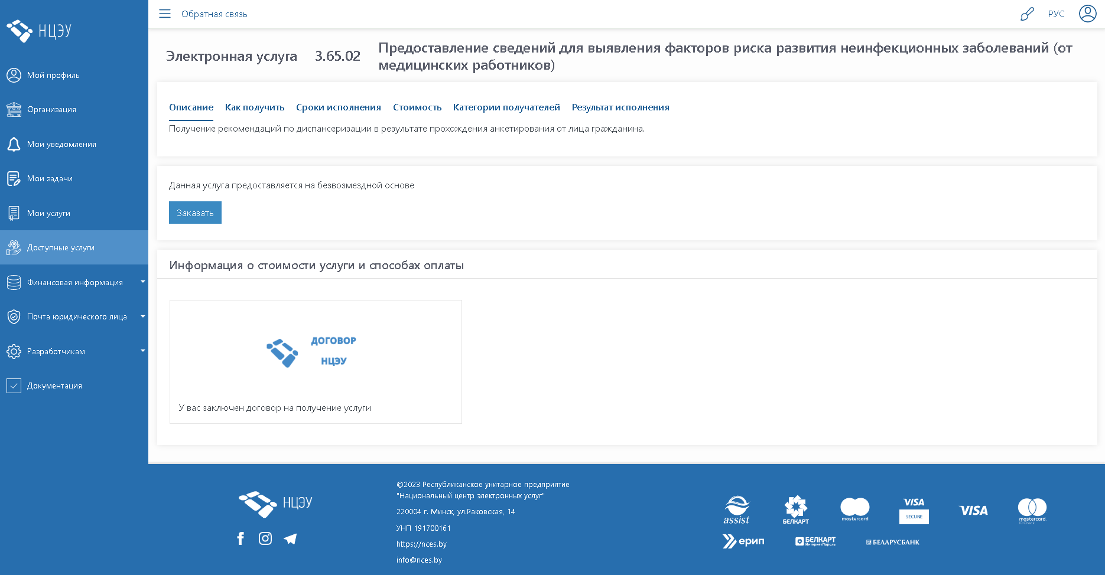Open the Telegram icon in the footer
This screenshot has width=1105, height=575.
pos(290,538)
